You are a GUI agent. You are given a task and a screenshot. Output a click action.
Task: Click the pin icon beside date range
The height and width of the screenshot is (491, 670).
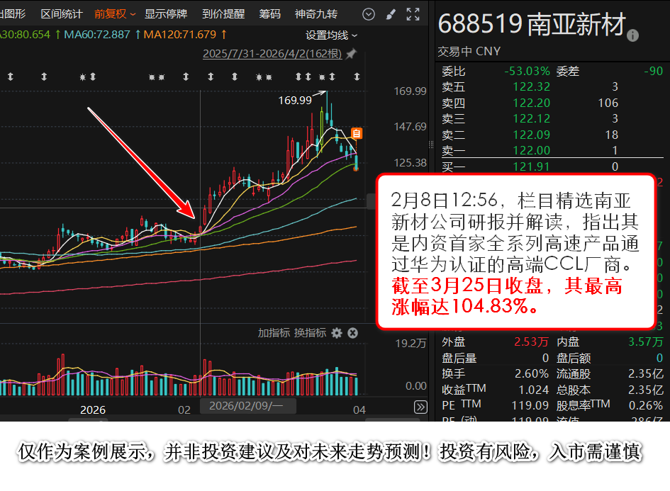click(351, 54)
